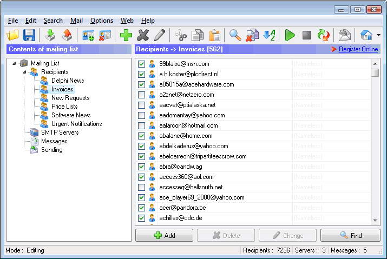Click the clipboard paste icon
Screen dimensions: 387x259
click(x=215, y=35)
